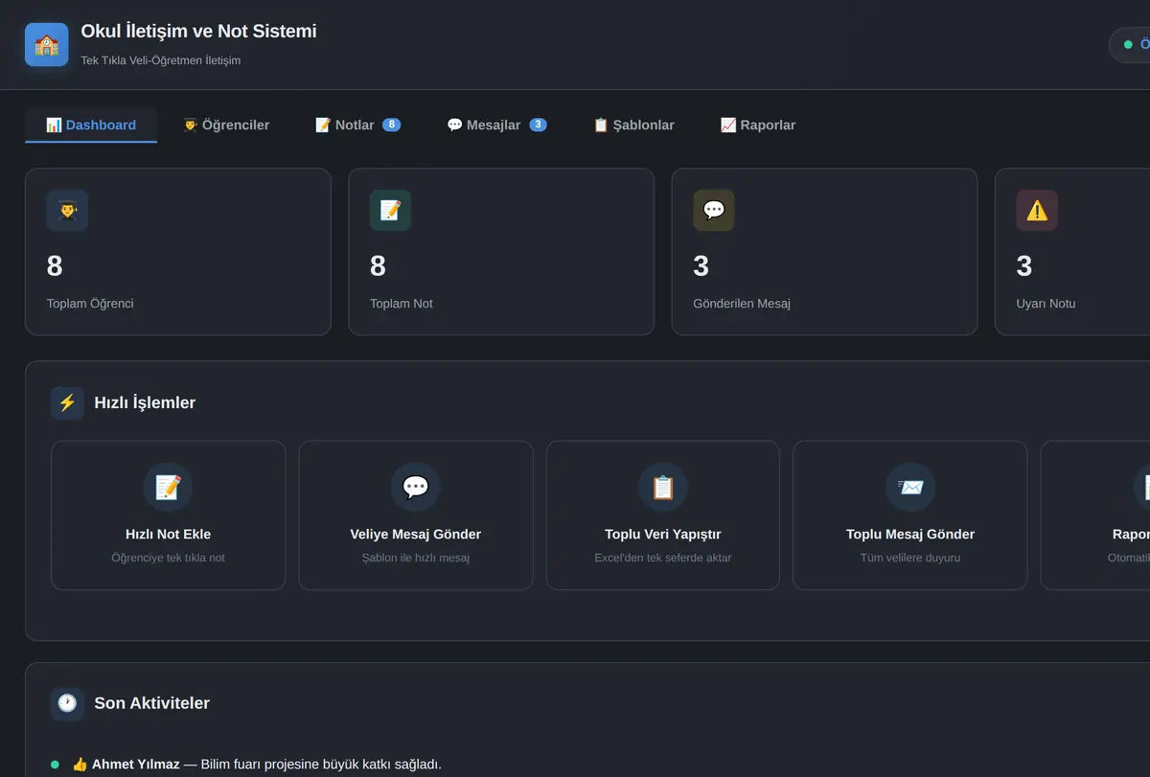Click the Ahmet Yılmaz activity name
The height and width of the screenshot is (777, 1150).
(x=136, y=765)
